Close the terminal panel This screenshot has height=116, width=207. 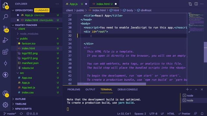(202, 90)
